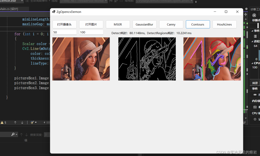This screenshot has height=156, width=260.
Task: Click the snapshot camera icon
Action: [x=255, y=107]
